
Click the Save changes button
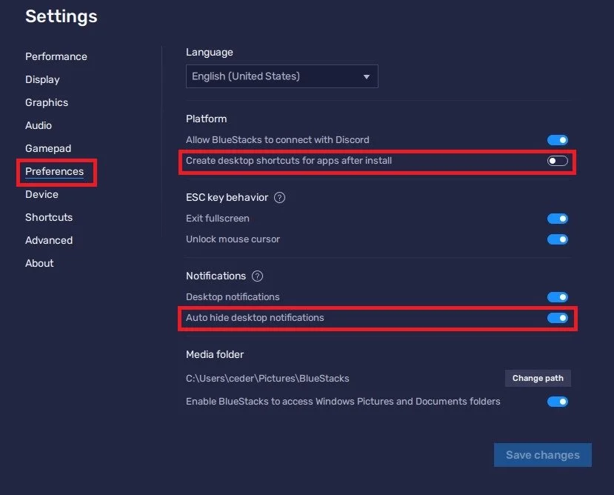[542, 455]
